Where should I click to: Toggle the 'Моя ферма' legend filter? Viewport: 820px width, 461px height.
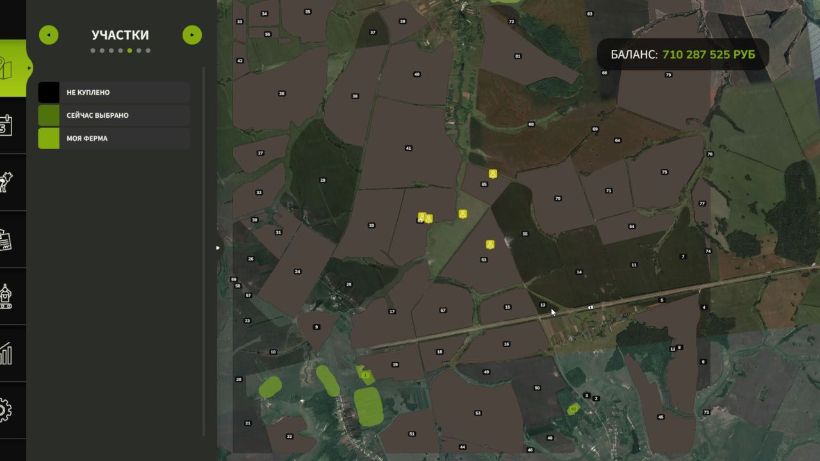point(114,138)
